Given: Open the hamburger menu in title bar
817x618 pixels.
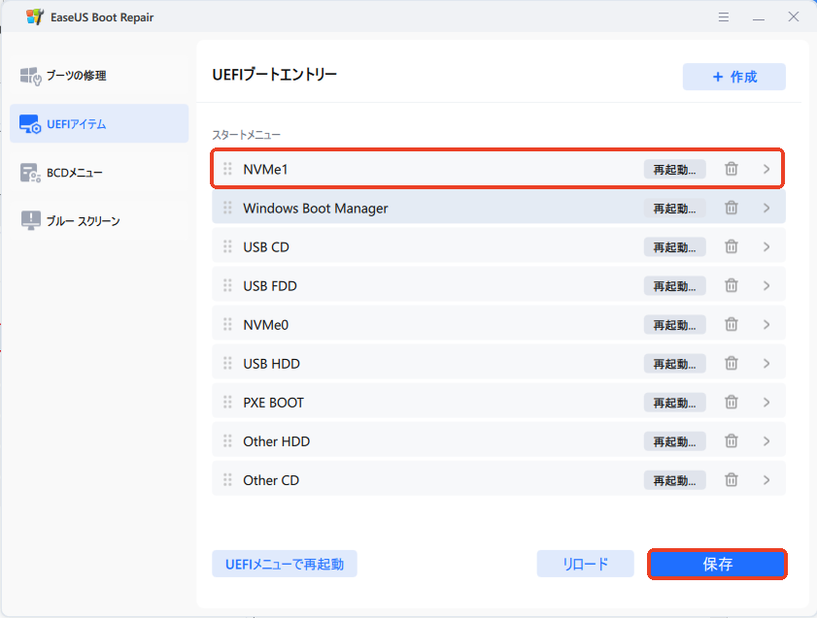Looking at the screenshot, I should click(723, 17).
